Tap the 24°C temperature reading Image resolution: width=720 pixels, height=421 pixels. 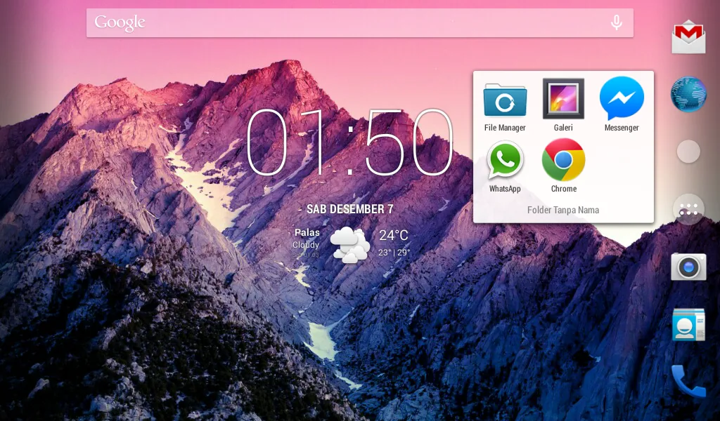394,236
